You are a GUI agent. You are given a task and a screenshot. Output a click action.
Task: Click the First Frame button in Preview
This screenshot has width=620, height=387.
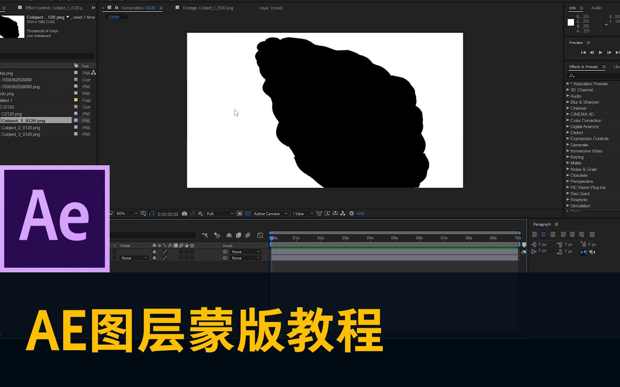583,52
